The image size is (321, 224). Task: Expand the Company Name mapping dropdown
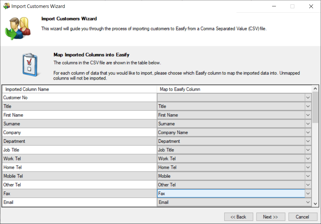point(308,133)
